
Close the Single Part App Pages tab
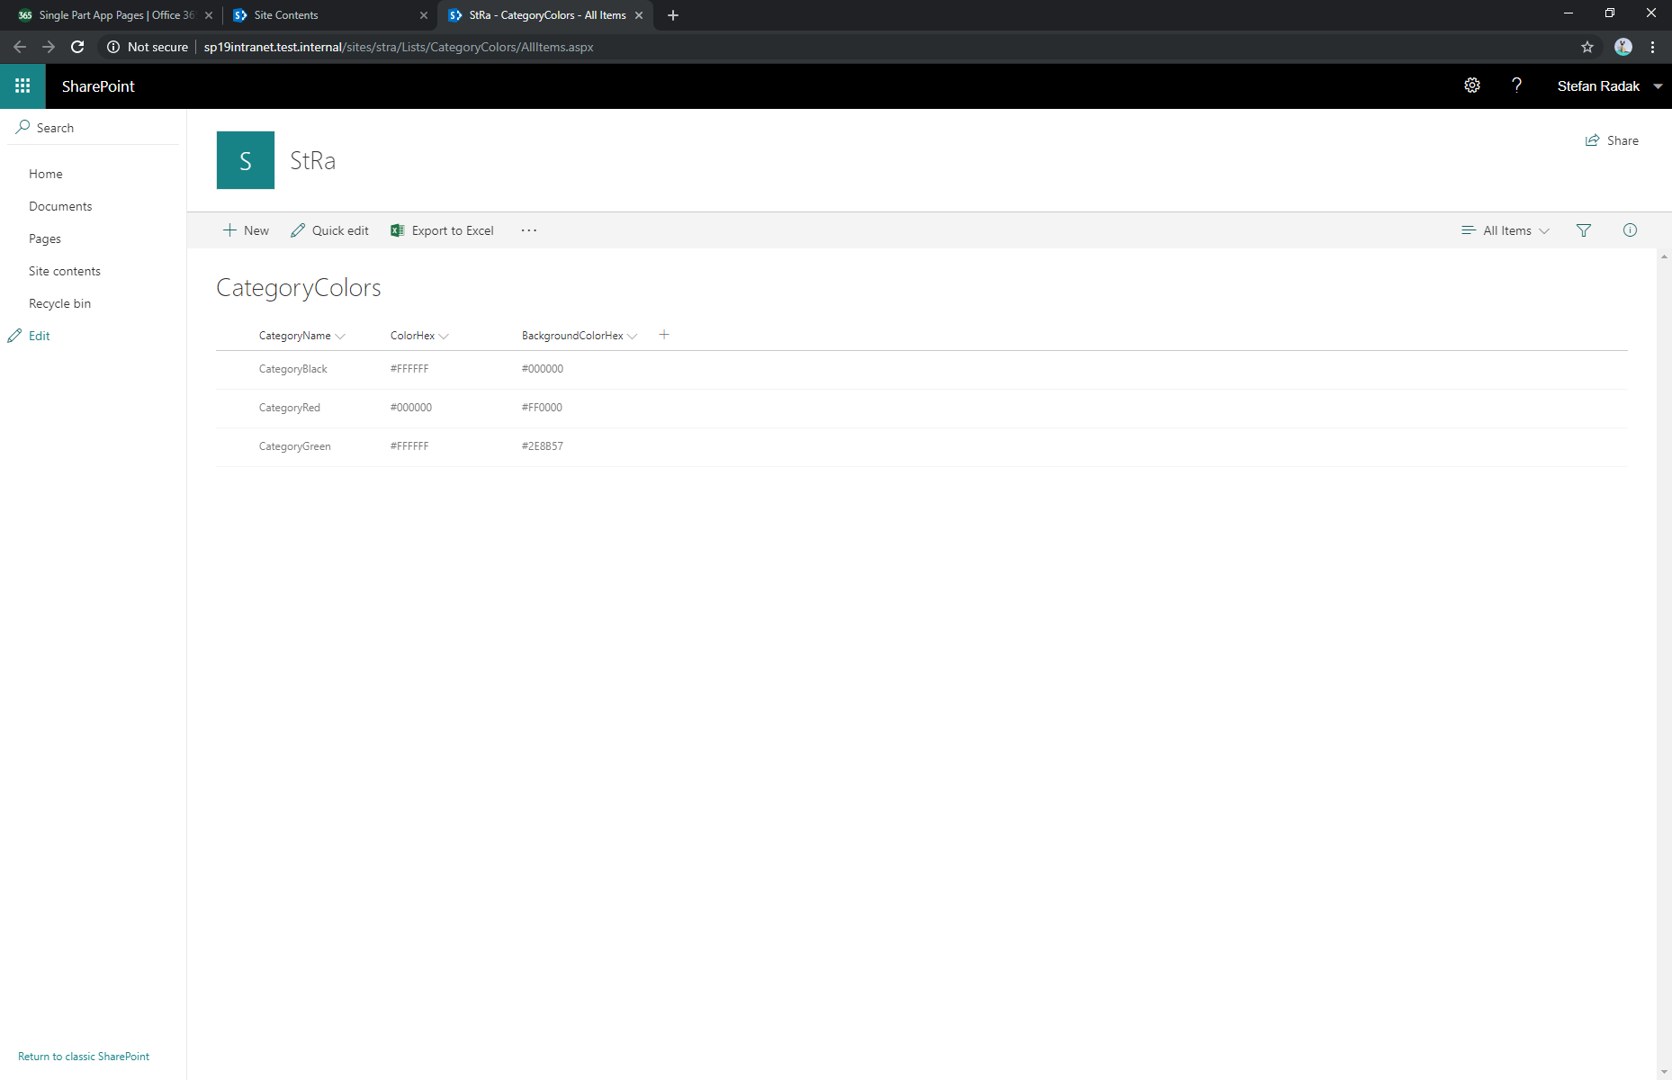[209, 15]
